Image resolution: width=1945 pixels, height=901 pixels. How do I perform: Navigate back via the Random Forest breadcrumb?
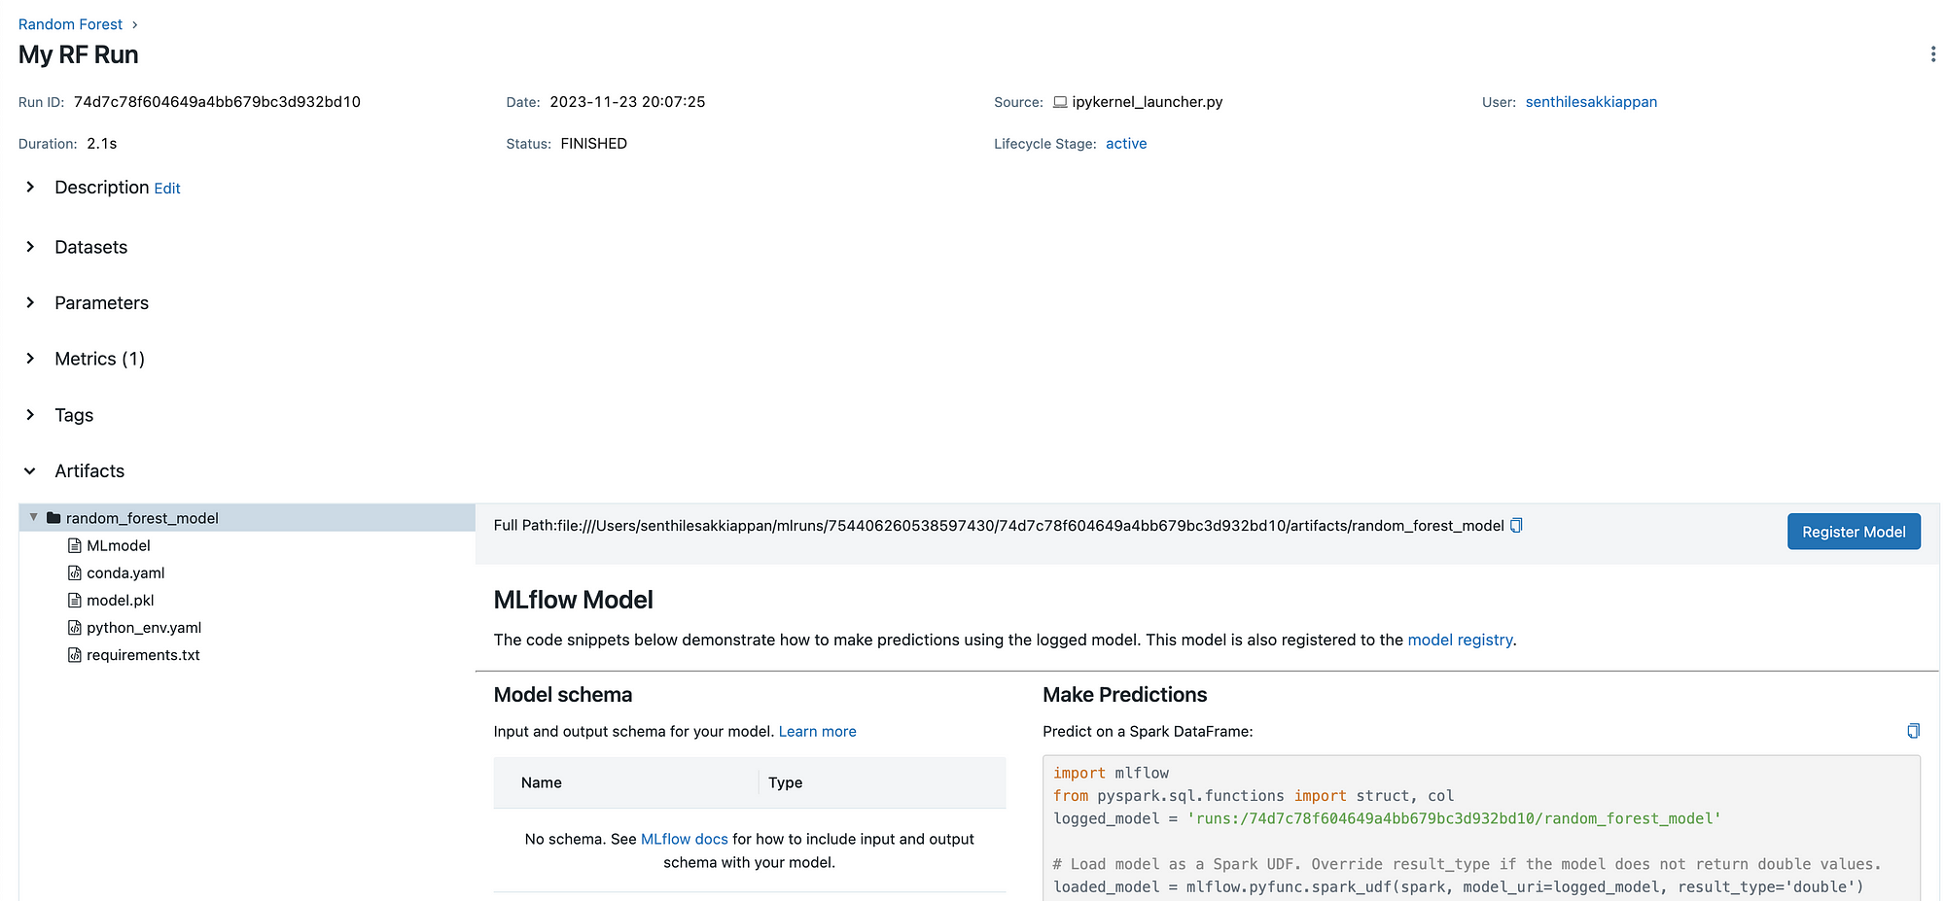pos(70,23)
